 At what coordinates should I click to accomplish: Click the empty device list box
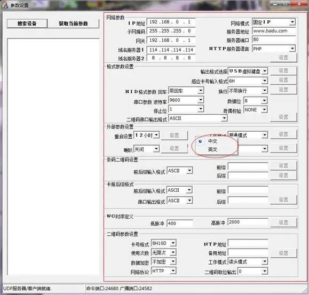[53, 157]
